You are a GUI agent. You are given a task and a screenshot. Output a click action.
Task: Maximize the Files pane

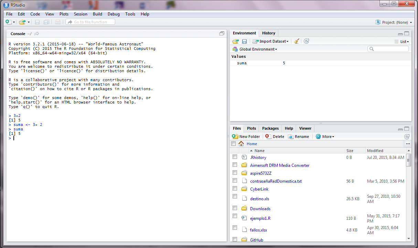click(407, 129)
